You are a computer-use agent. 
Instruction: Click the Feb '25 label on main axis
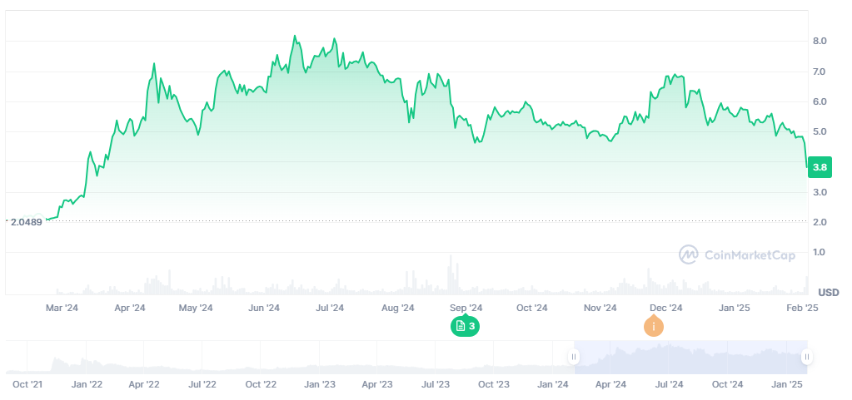801,308
